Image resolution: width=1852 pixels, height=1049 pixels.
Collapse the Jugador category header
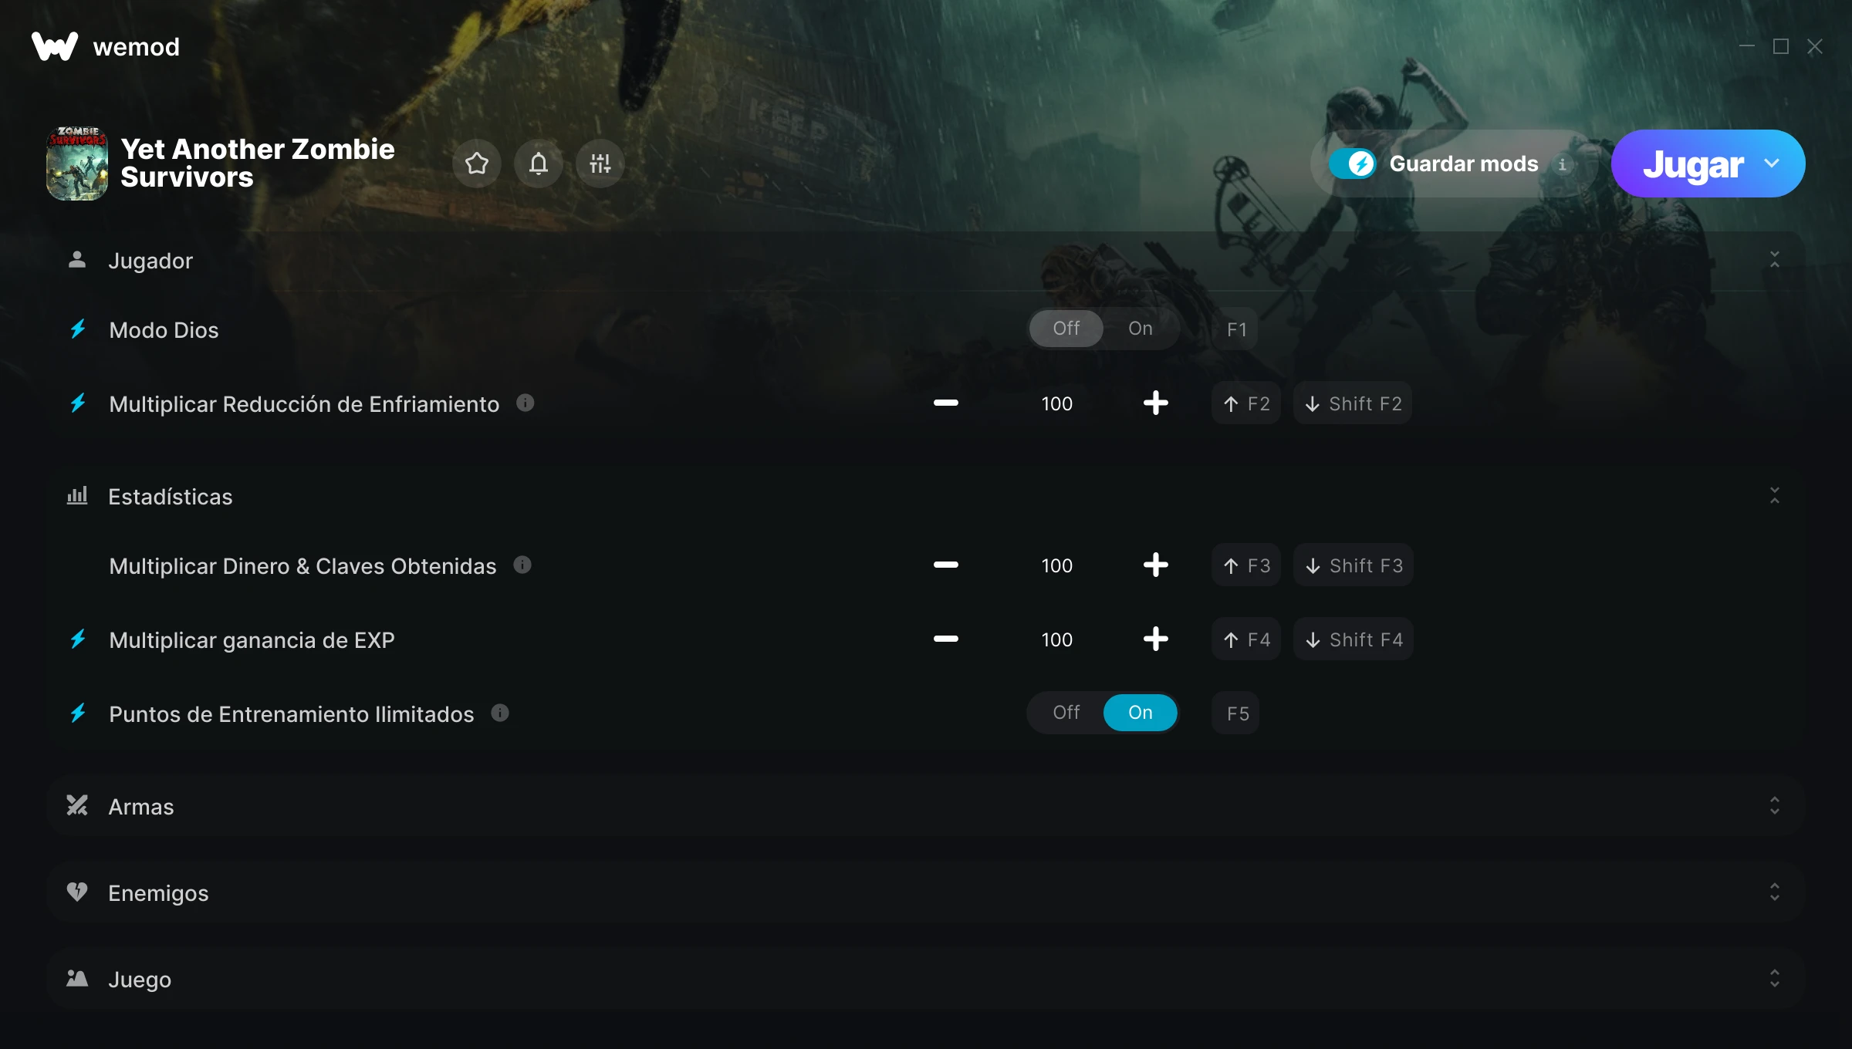point(926,260)
